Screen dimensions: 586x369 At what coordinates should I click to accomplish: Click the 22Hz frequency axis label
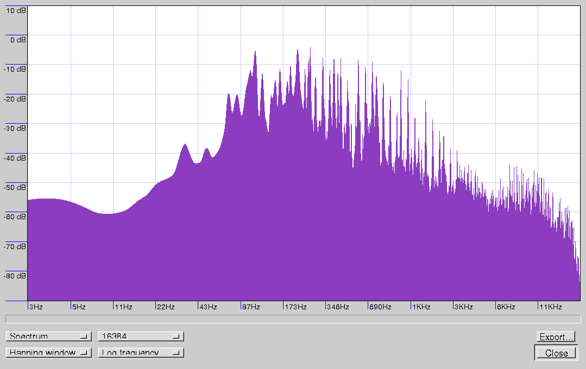pyautogui.click(x=166, y=307)
